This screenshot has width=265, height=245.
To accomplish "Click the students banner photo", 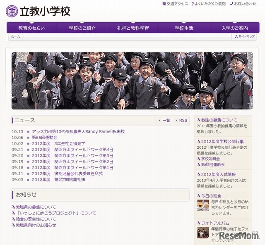I will (132, 81).
